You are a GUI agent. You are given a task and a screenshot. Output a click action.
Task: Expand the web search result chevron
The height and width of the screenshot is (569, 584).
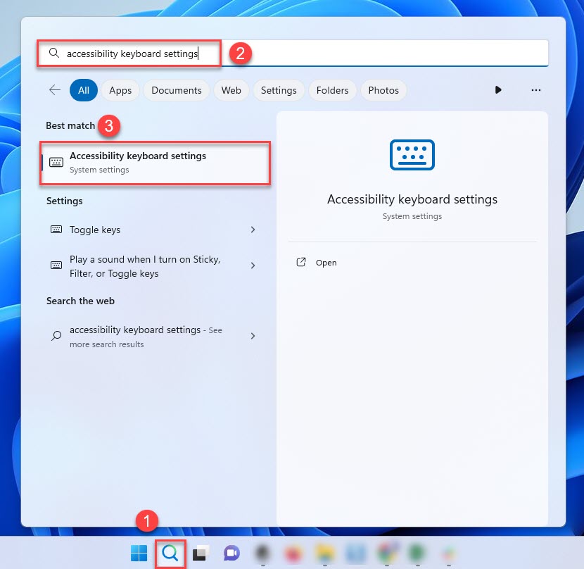[x=253, y=336]
